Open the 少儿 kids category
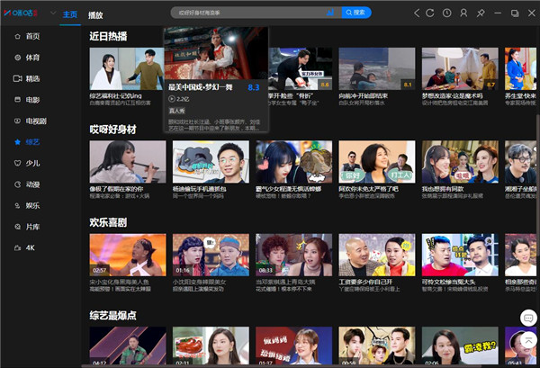Screen dimensions: 540x368 tap(31, 163)
